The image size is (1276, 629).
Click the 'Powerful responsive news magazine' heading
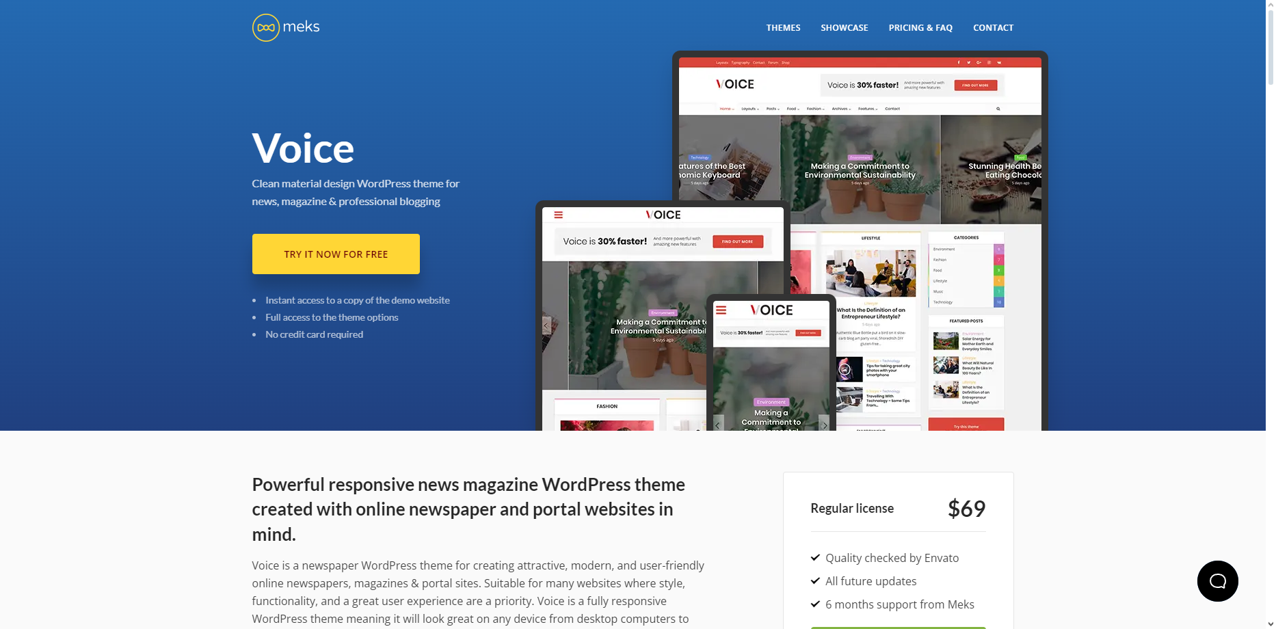pos(468,509)
